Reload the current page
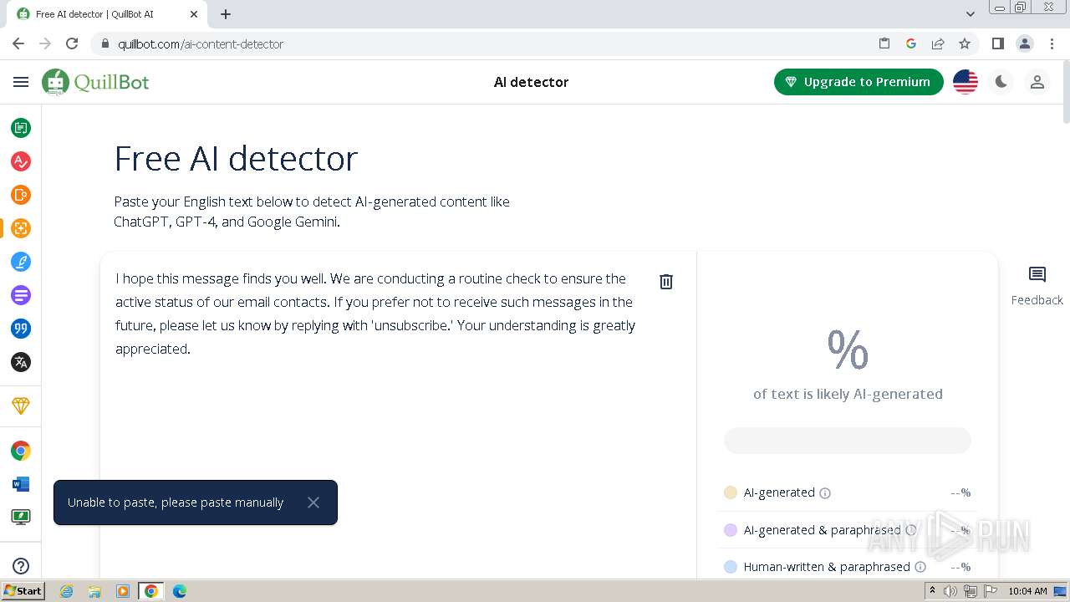 coord(72,43)
